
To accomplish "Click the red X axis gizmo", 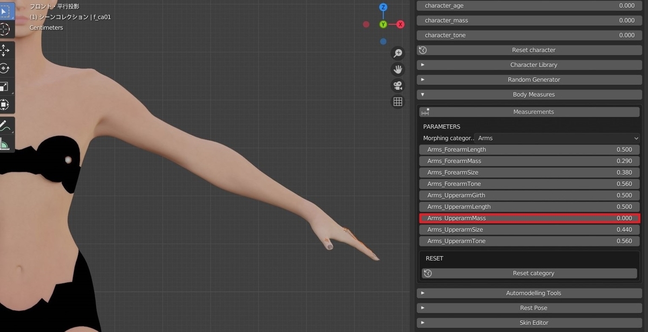I will pyautogui.click(x=401, y=24).
